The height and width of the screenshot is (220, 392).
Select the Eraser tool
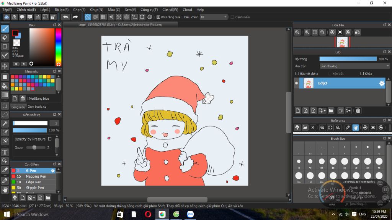pyautogui.click(x=5, y=38)
